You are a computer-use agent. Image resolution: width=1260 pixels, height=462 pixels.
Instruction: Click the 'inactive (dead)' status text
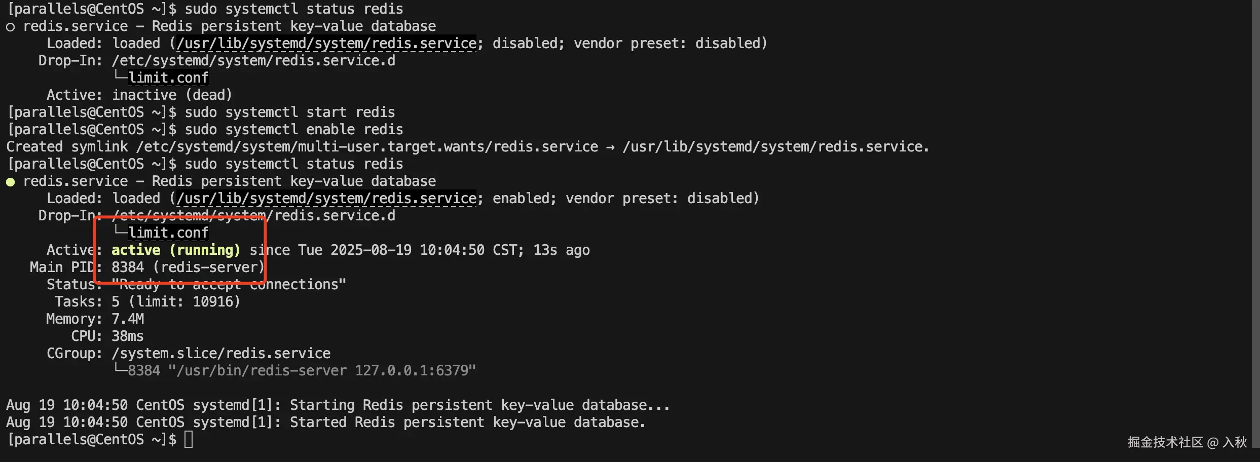[x=171, y=95]
